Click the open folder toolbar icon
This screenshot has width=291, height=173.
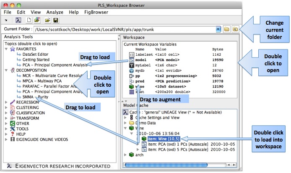(48, 20)
